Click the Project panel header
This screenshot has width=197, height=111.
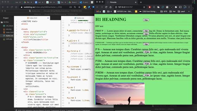tap(6, 18)
